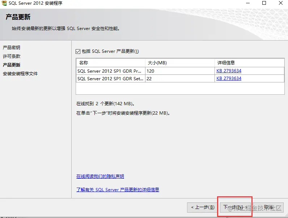This screenshot has height=218, width=288.
Task: Click the 大小(MB) column header
Action: pos(180,63)
